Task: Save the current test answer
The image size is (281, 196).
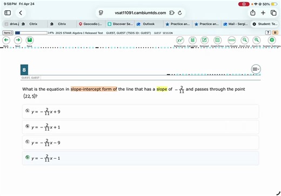Action: pos(30,40)
